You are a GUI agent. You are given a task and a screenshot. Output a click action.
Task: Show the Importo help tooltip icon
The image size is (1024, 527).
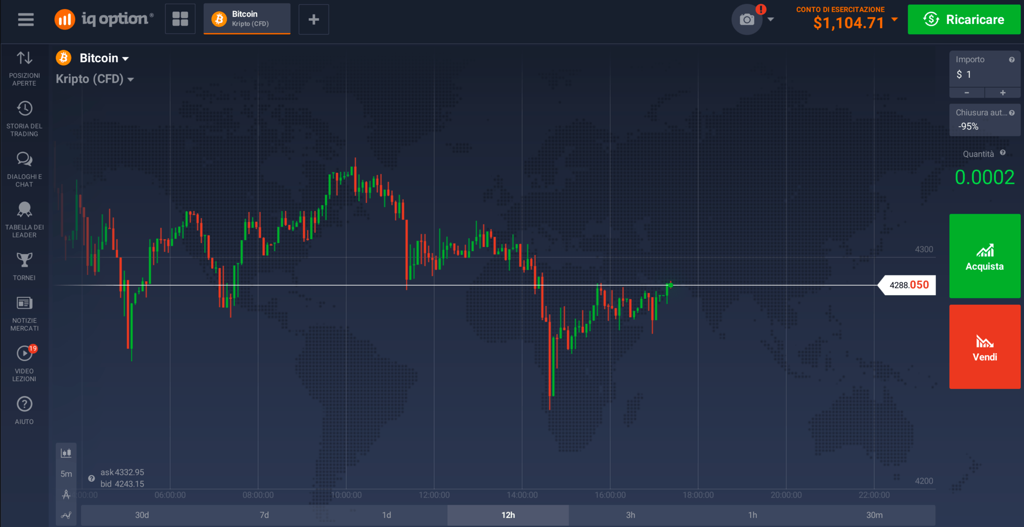(x=1012, y=60)
